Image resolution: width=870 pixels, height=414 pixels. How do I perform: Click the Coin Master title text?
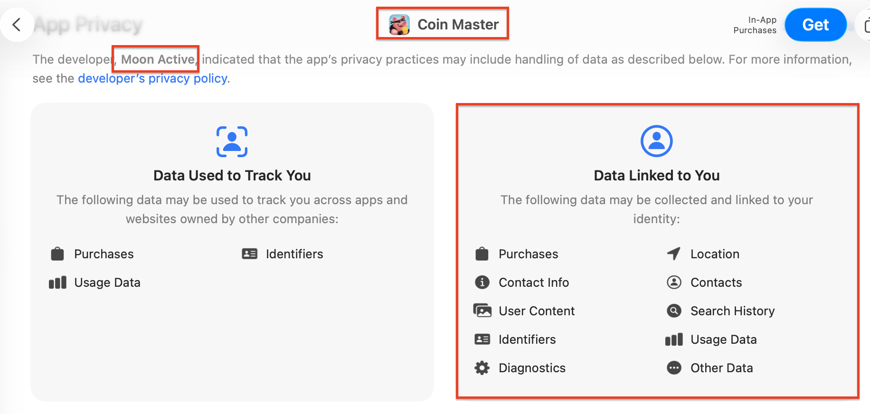pos(458,25)
